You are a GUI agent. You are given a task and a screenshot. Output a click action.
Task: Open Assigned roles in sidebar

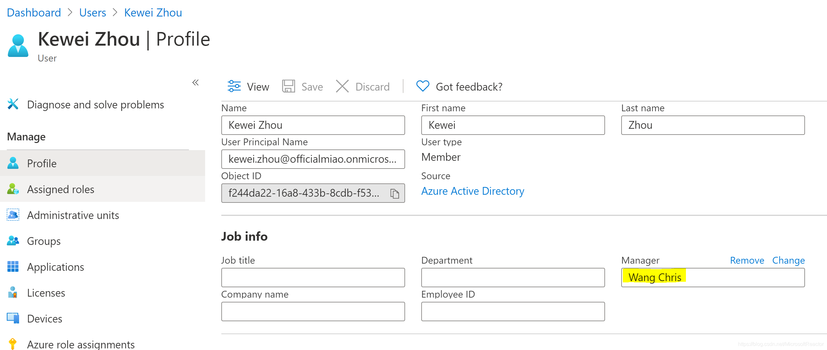click(x=61, y=189)
